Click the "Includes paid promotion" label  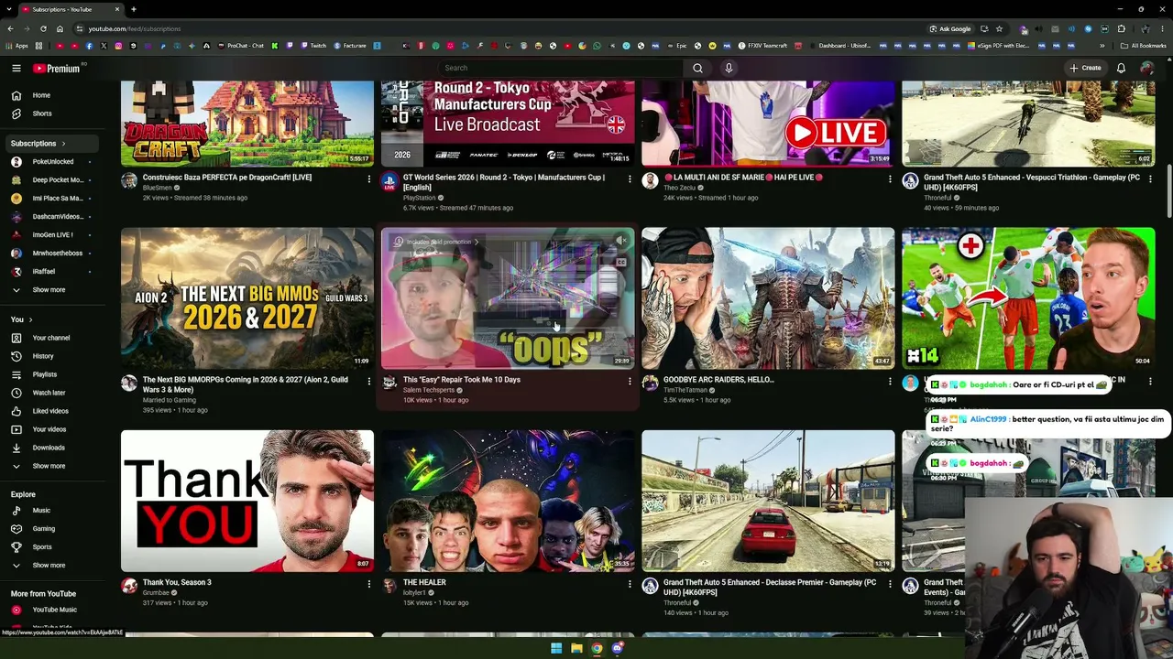[x=438, y=242]
